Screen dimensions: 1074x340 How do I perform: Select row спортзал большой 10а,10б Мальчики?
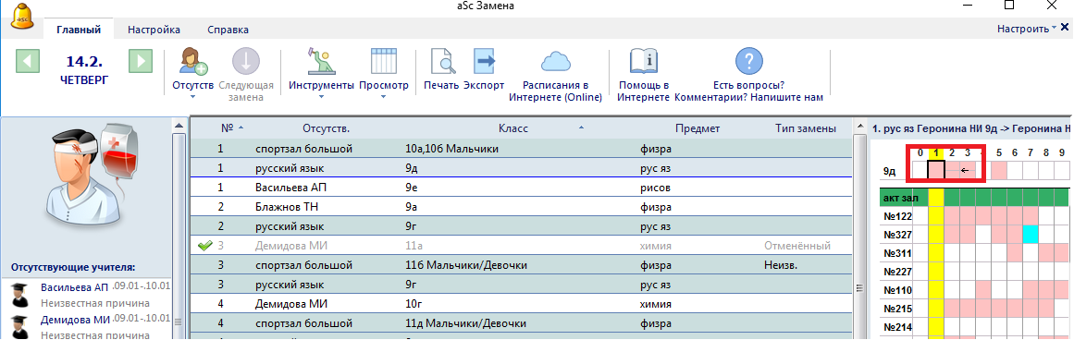(521, 149)
